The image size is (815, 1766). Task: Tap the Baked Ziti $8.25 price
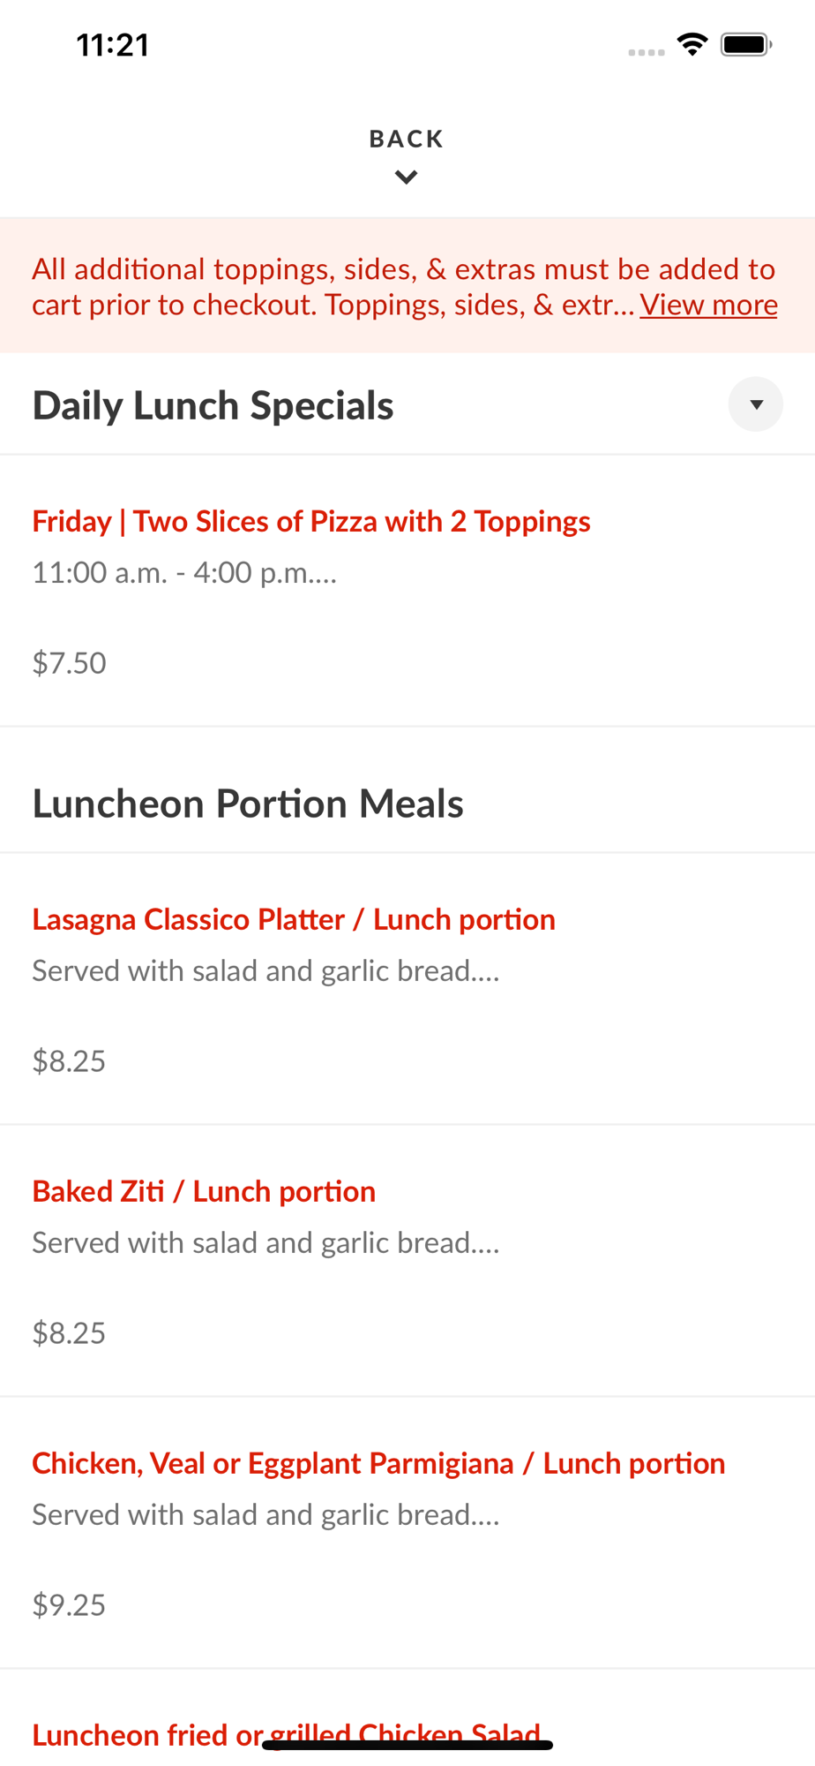pos(69,1332)
